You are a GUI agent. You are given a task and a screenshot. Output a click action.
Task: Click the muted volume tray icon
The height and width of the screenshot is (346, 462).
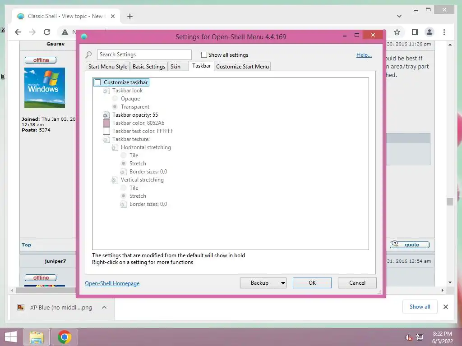(408, 337)
